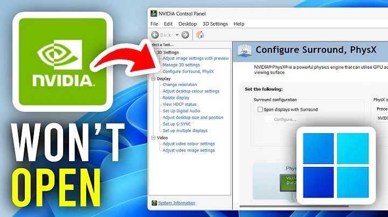Click the Back arrow icon in toolbar
388x217 pixels.
155,35
